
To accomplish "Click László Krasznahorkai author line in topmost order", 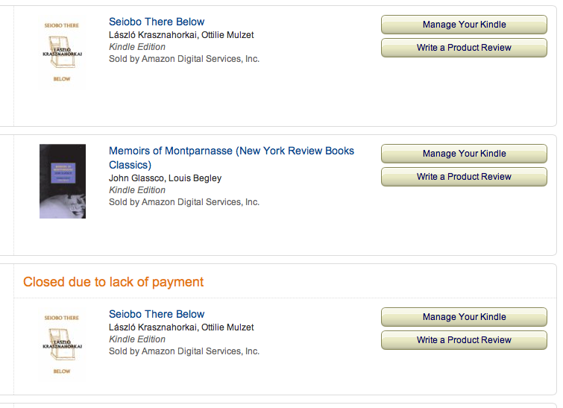I will (x=181, y=35).
